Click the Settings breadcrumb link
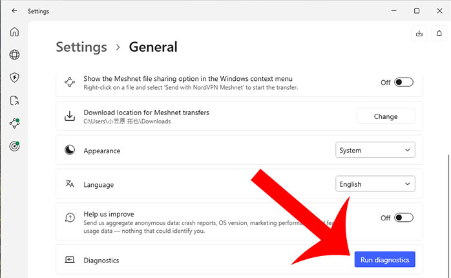 pyautogui.click(x=81, y=47)
